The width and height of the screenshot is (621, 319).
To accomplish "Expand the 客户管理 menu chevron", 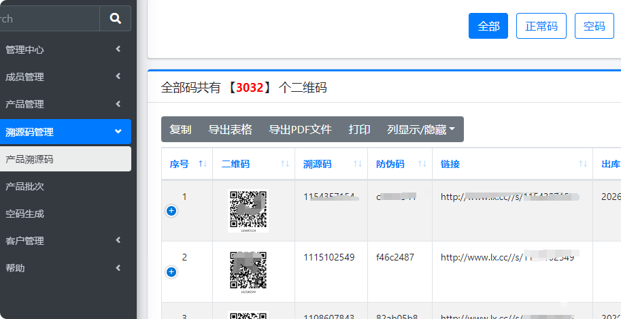I will point(118,240).
